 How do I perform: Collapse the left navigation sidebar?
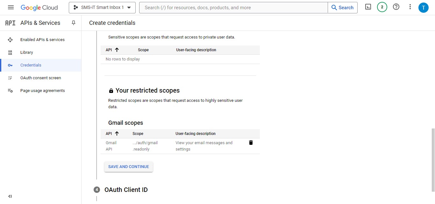pos(10,196)
